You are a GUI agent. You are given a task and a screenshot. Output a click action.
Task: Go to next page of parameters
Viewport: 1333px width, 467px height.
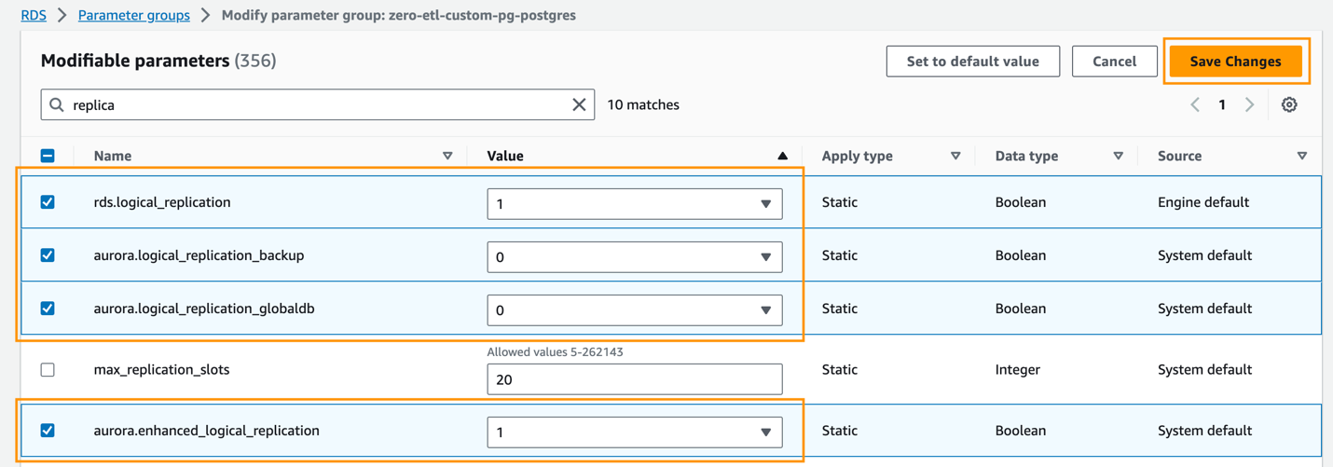pos(1249,105)
